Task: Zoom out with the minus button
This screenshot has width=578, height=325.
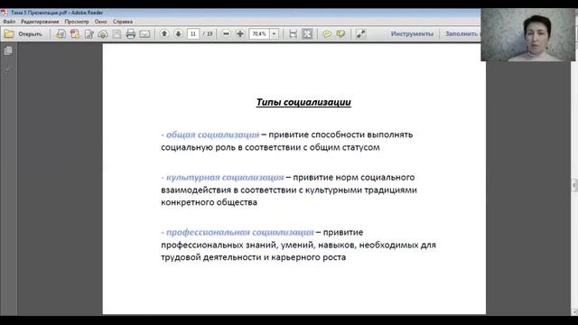Action: click(x=227, y=34)
